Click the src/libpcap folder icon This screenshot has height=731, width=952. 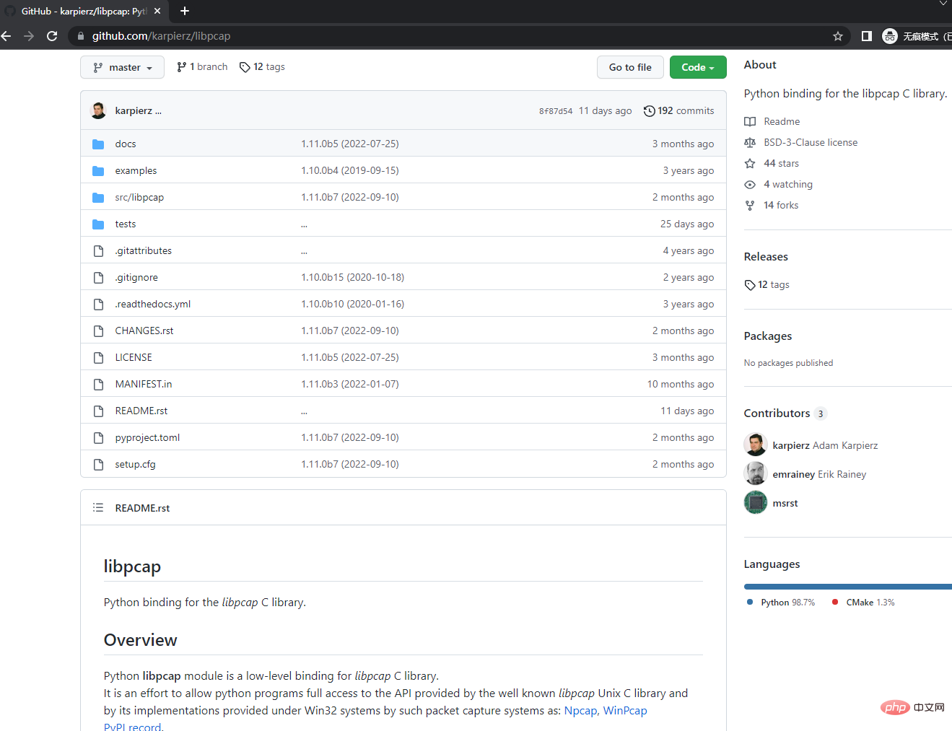click(99, 198)
